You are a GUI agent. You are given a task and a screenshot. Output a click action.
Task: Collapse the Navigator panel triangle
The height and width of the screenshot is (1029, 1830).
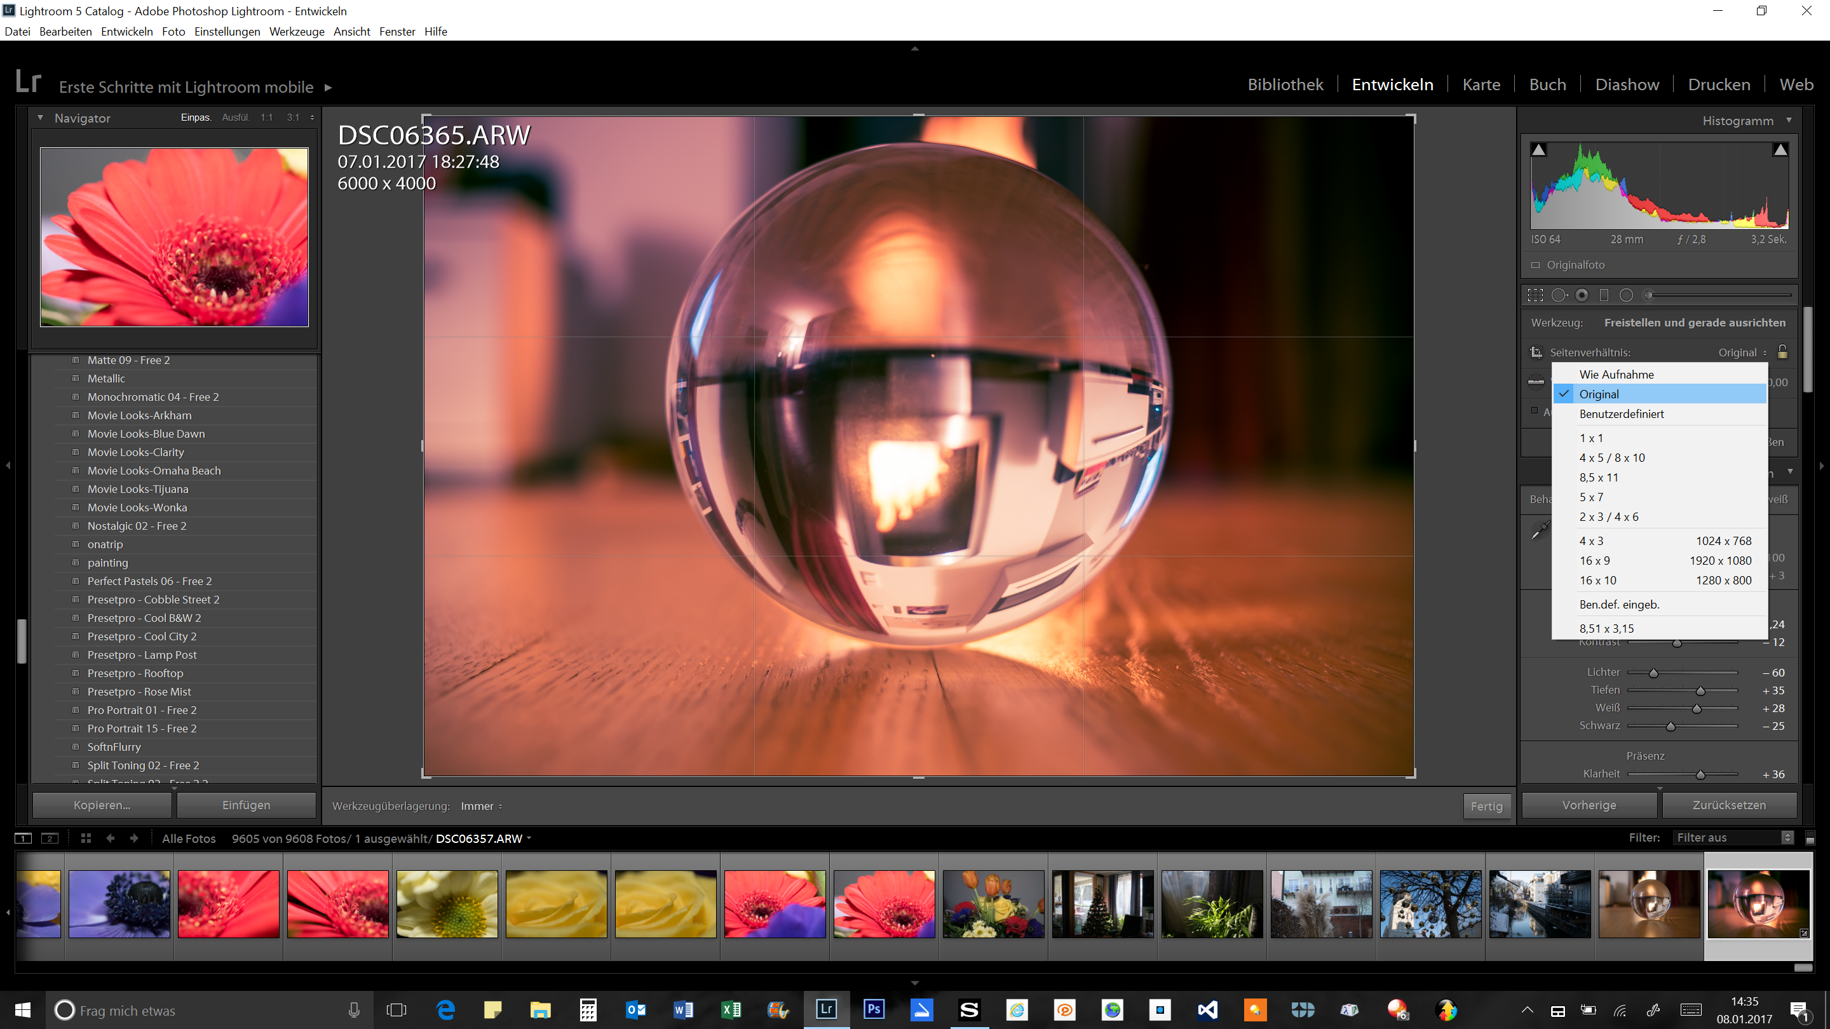[41, 118]
